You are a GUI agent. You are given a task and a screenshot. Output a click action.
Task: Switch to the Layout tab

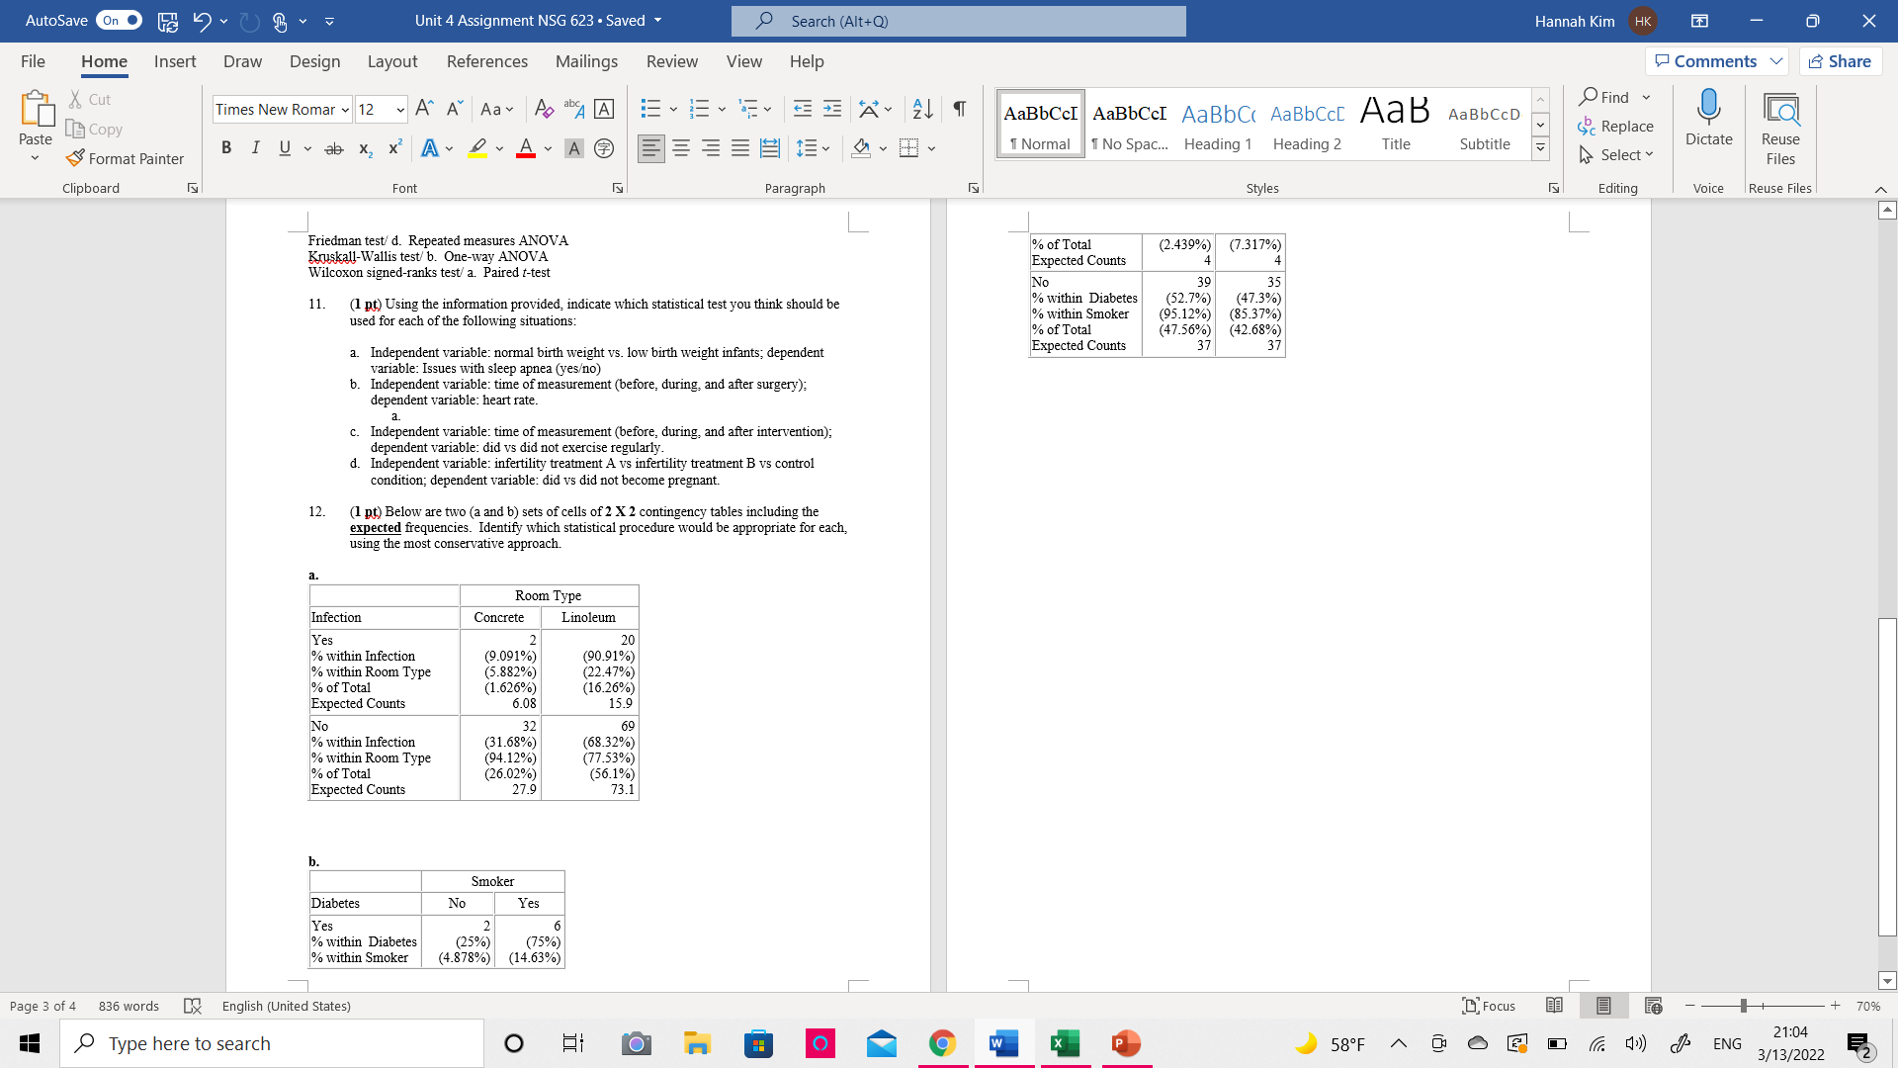point(391,61)
